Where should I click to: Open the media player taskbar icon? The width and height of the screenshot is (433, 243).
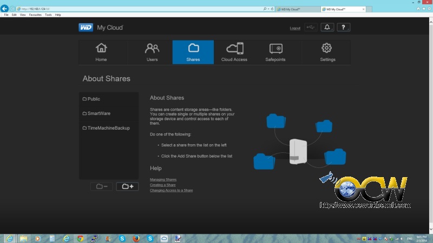tap(37, 239)
